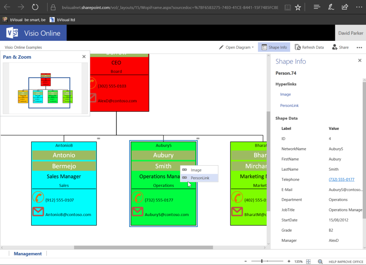Image resolution: width=366 pixels, height=265 pixels.
Task: Switch to the Management page tab
Action: pos(28,254)
